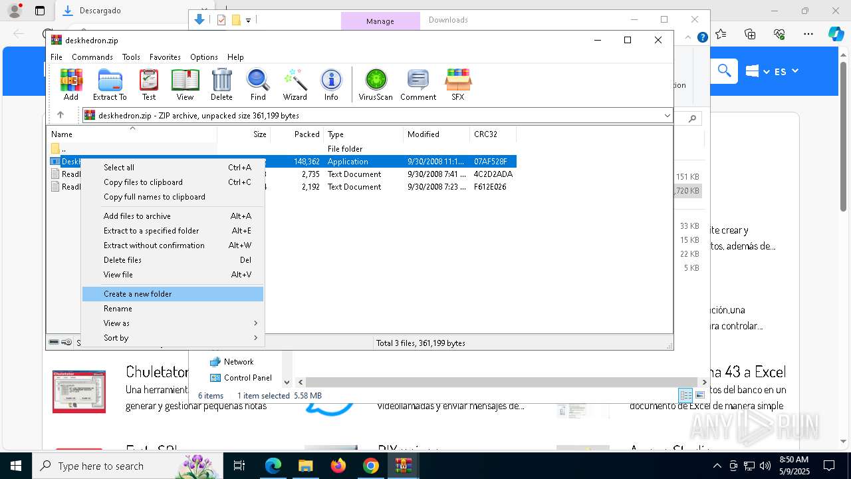Sort by the Packed column header
The image size is (851, 479).
(297, 134)
